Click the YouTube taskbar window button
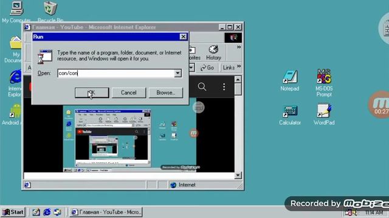 [106, 212]
